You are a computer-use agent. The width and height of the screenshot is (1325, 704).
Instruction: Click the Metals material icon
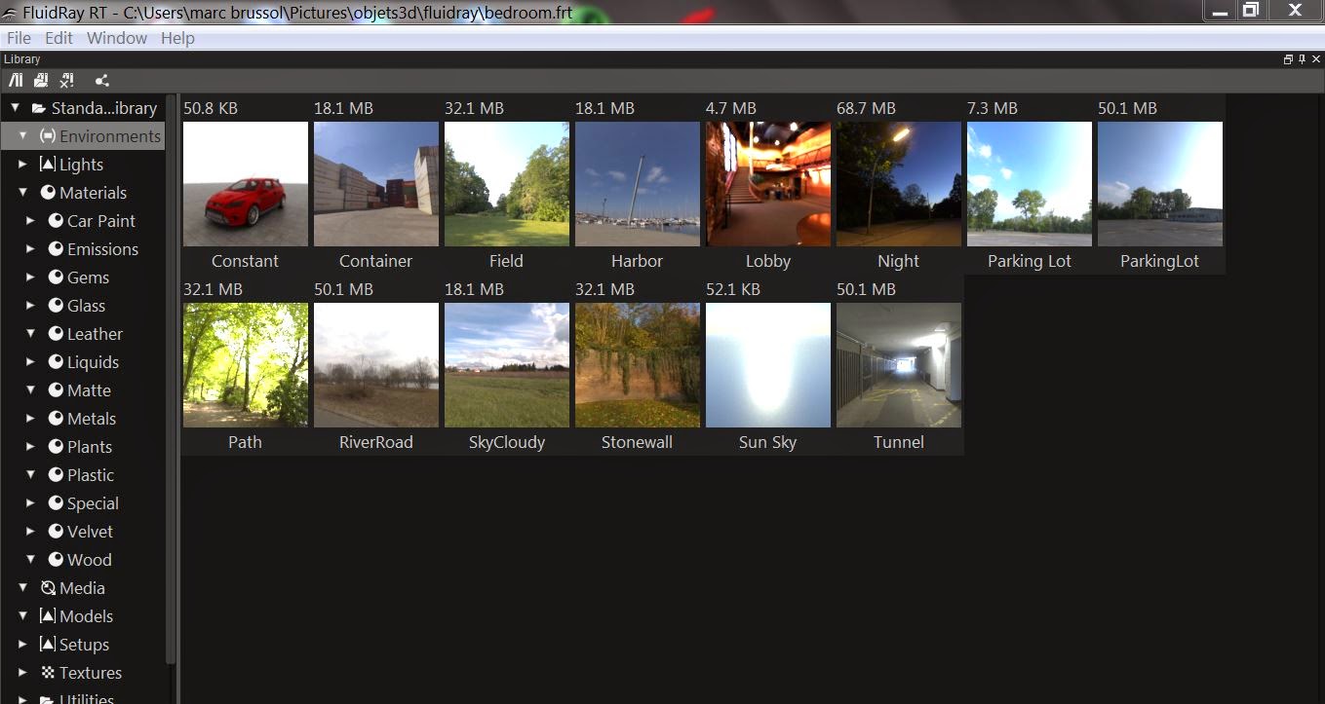(x=56, y=419)
